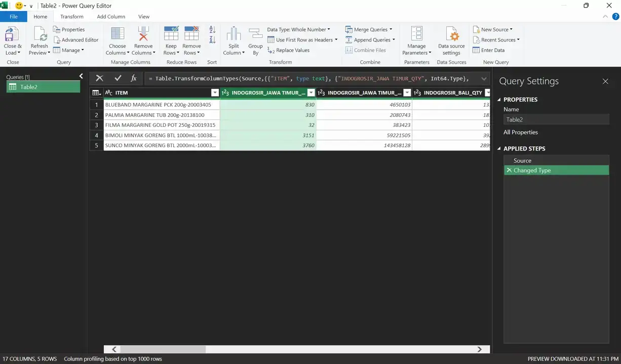Click row number 3 header

(96, 125)
